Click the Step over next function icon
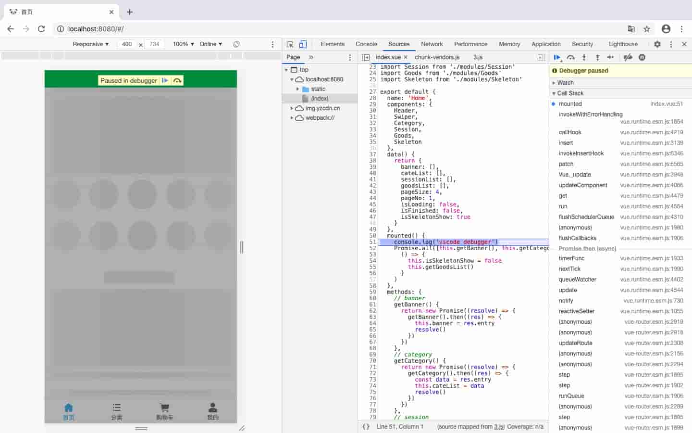The height and width of the screenshot is (433, 692). (570, 57)
